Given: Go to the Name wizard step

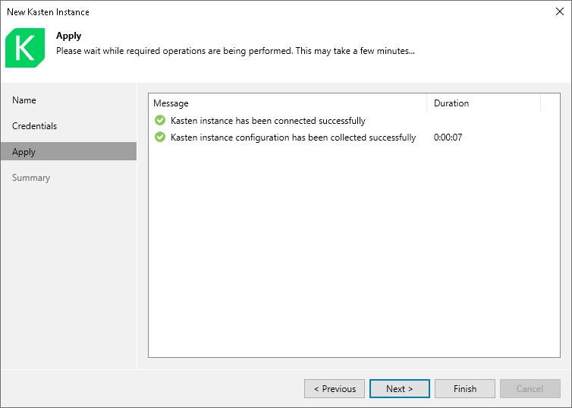Looking at the screenshot, I should (x=68, y=100).
